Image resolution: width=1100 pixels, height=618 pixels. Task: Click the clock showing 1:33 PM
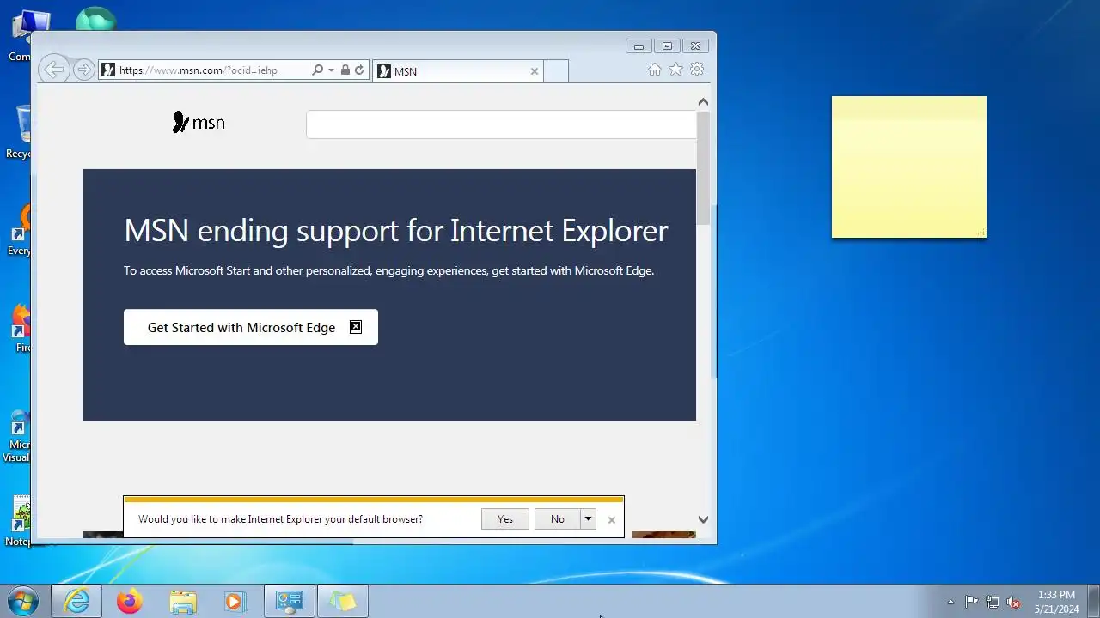(1056, 595)
